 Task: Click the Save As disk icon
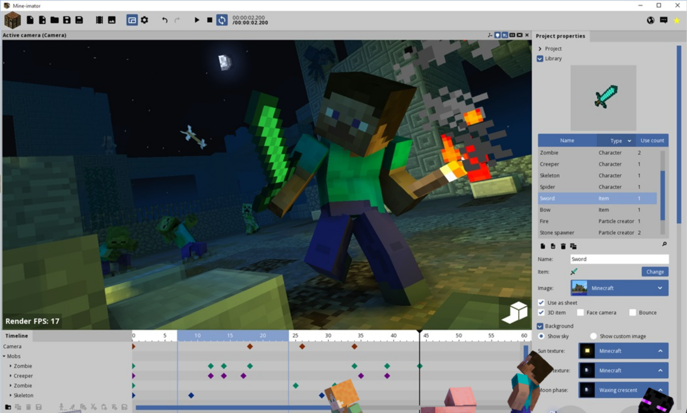coord(79,20)
